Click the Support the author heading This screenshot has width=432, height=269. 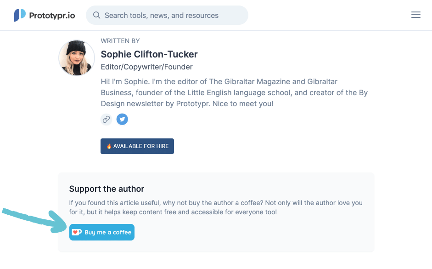107,189
